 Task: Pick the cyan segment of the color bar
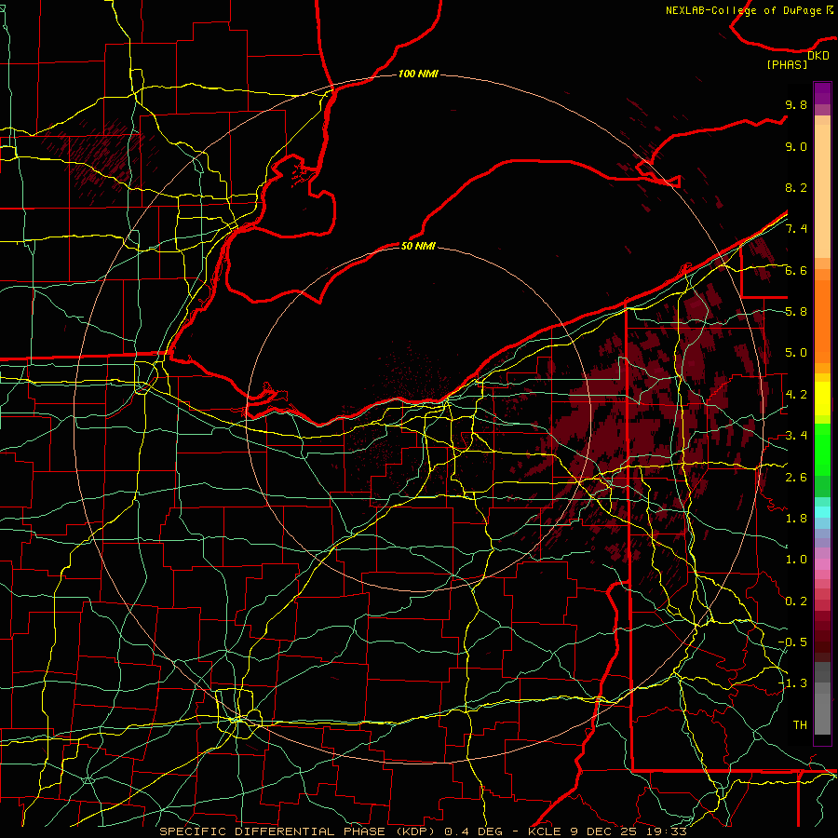point(822,512)
